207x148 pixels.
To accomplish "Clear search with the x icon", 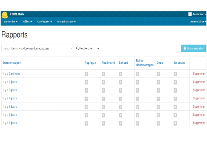I will click(x=72, y=49).
